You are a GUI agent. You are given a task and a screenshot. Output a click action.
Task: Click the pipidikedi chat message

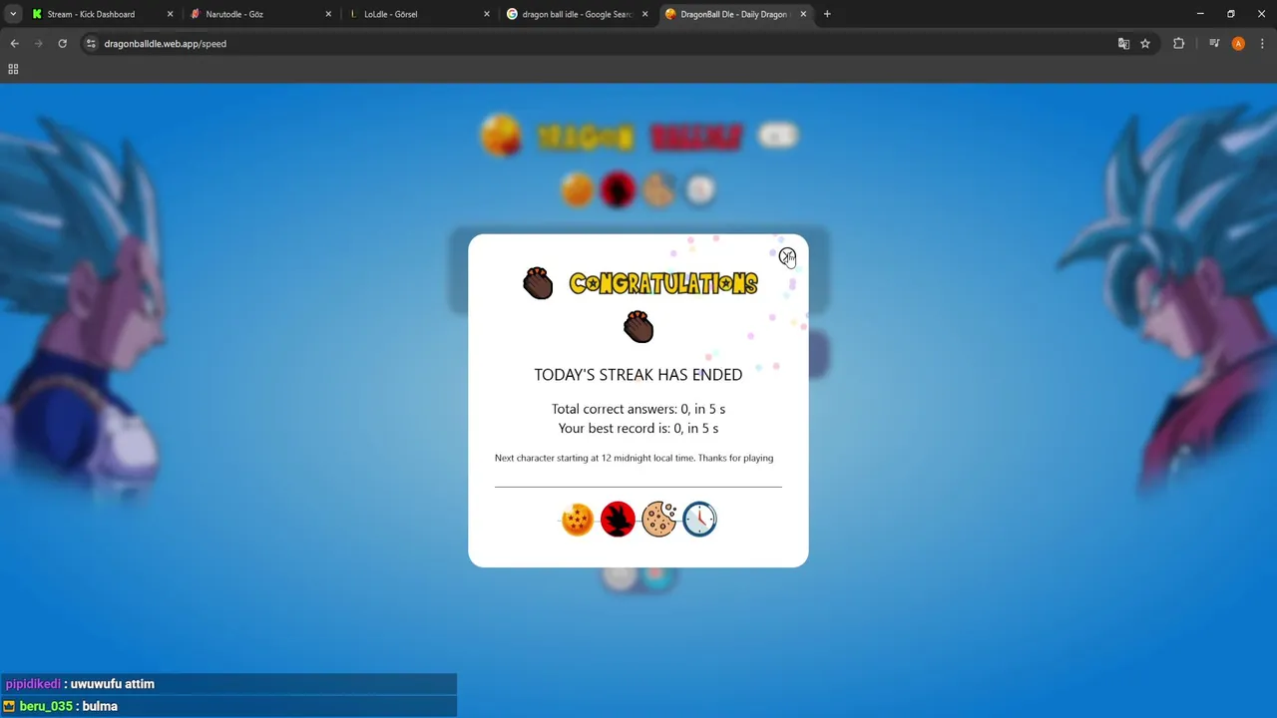point(228,684)
